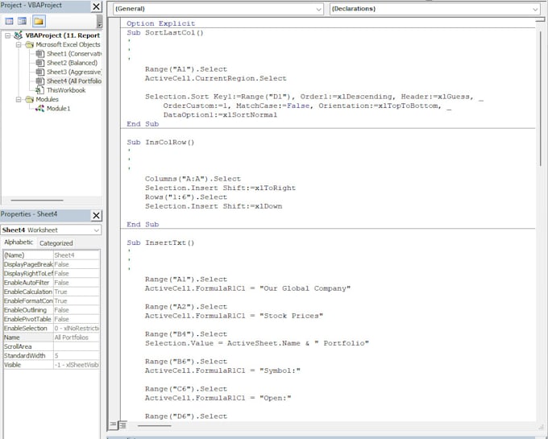This screenshot has height=439, width=548.
Task: Click the DisplayPageBreaks property value
Action: (x=77, y=264)
